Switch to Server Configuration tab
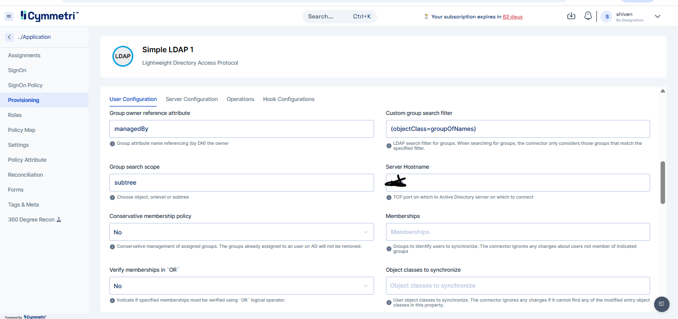 click(x=192, y=99)
